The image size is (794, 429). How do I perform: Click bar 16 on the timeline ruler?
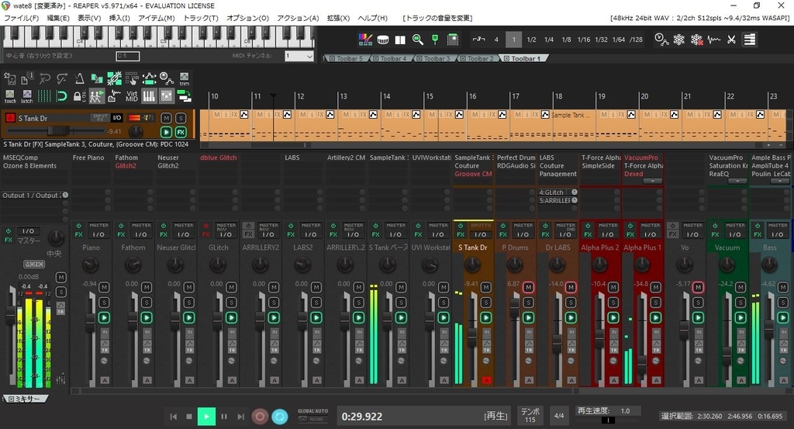pyautogui.click(x=472, y=96)
